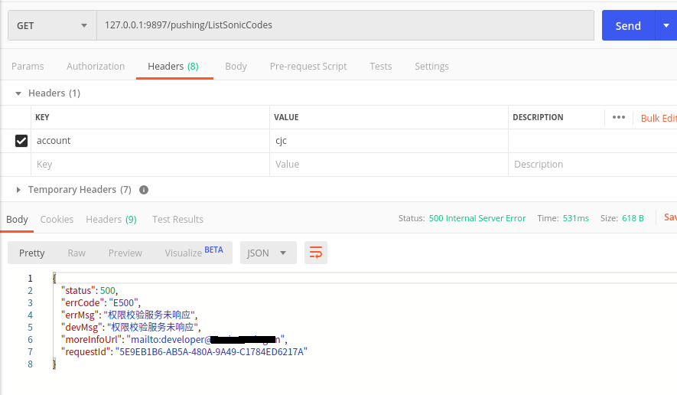Click the devMsg value text

click(x=152, y=327)
